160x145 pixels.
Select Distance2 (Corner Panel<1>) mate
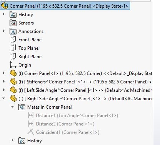tap(65, 124)
